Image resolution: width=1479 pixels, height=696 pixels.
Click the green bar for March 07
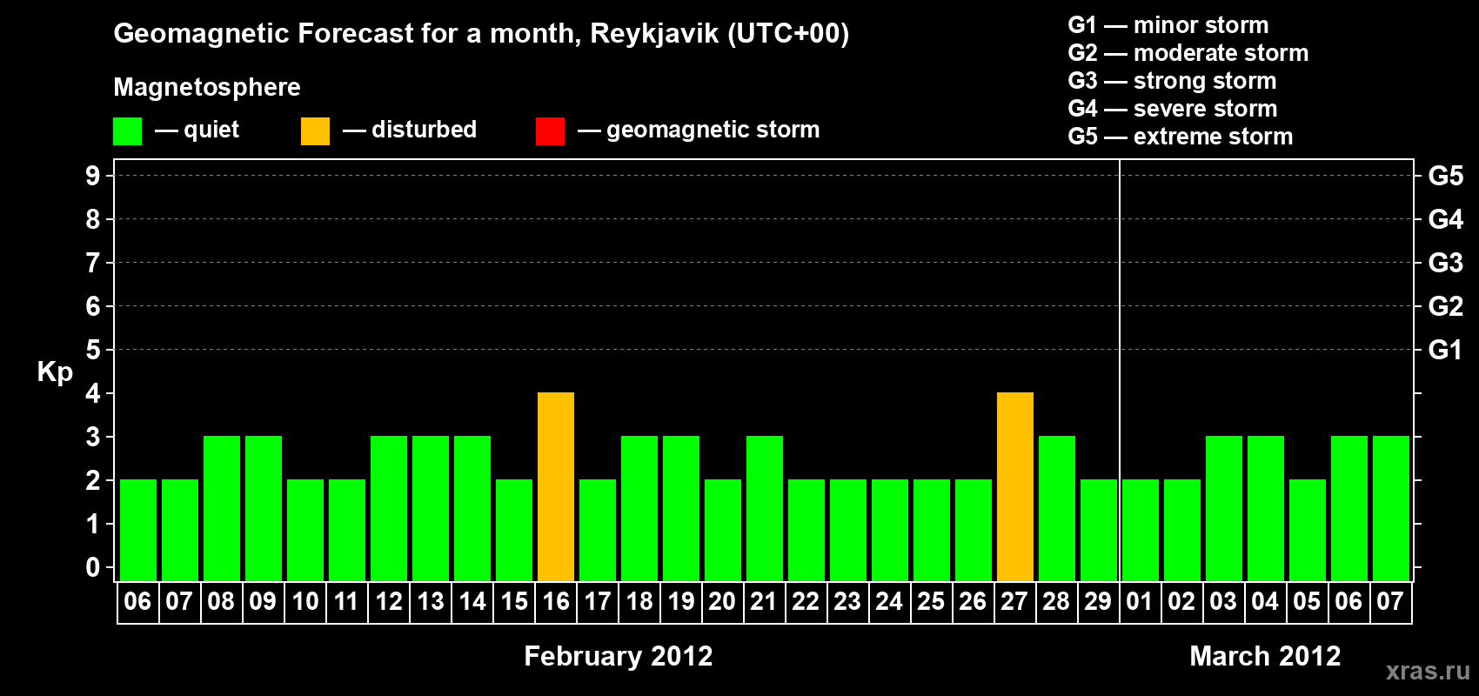[1391, 508]
